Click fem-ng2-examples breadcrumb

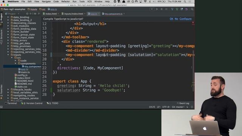pyautogui.click(x=13, y=9)
